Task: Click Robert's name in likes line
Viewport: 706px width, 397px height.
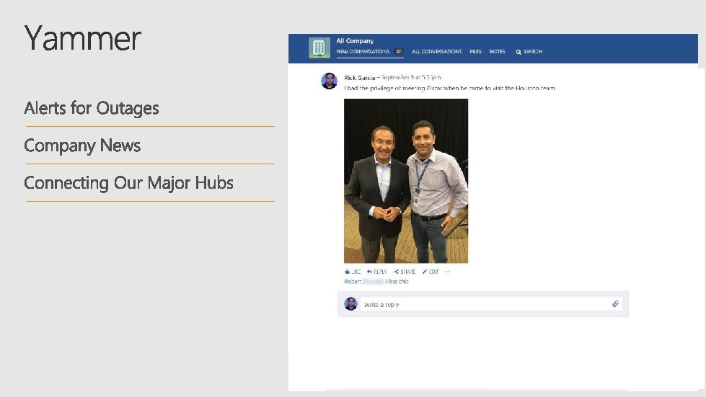Action: click(x=353, y=282)
